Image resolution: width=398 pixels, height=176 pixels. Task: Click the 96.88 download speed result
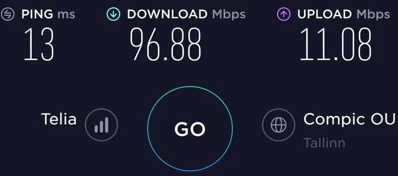(x=166, y=44)
